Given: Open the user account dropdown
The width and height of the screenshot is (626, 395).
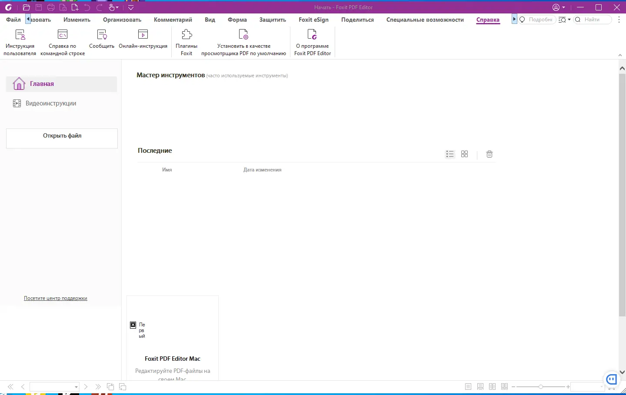Looking at the screenshot, I should 559,7.
